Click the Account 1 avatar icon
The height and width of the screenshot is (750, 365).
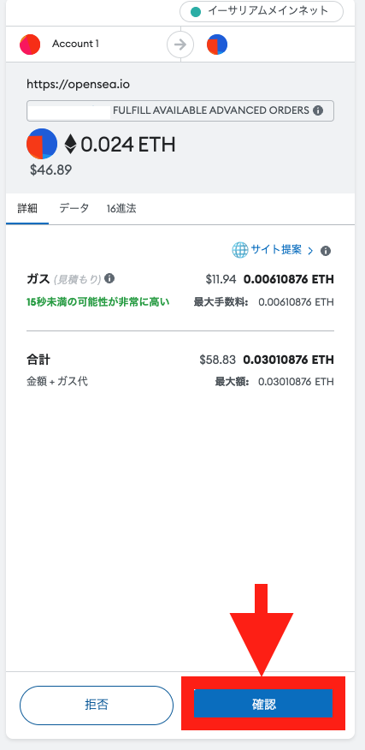pos(30,45)
